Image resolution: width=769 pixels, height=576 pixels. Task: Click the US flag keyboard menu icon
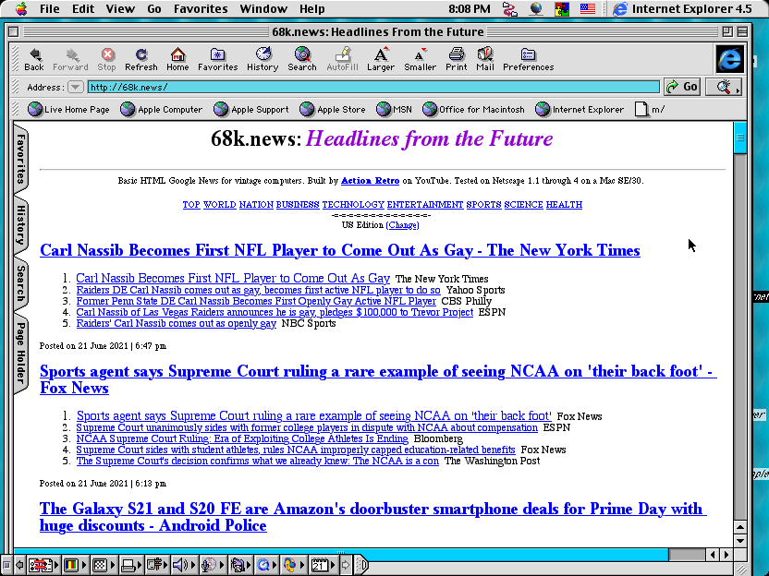pyautogui.click(x=588, y=9)
